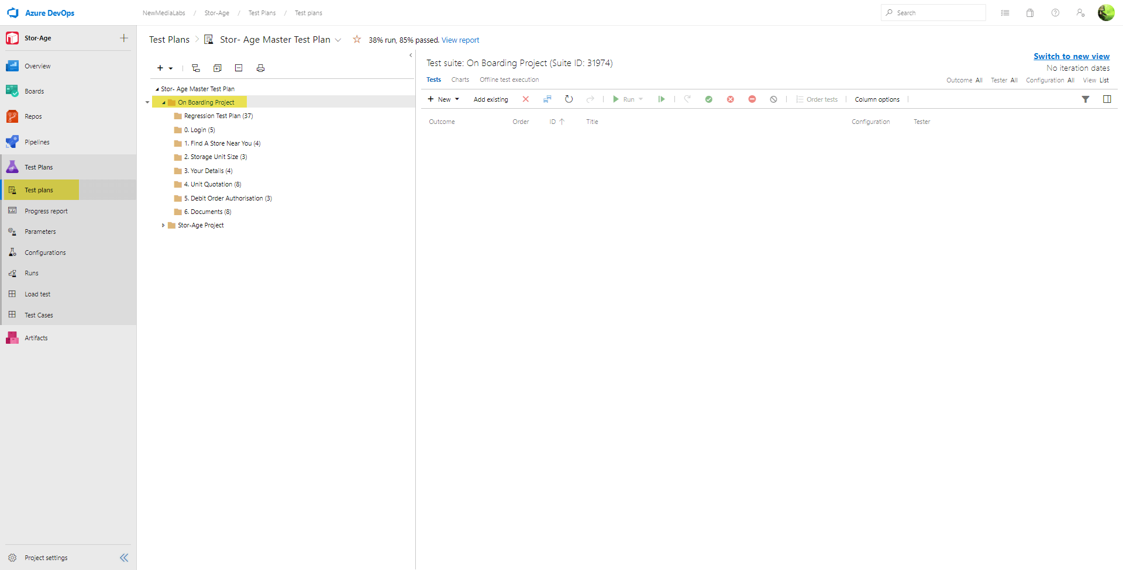This screenshot has width=1123, height=570.
Task: Click the Expand all suites icon
Action: pos(218,68)
